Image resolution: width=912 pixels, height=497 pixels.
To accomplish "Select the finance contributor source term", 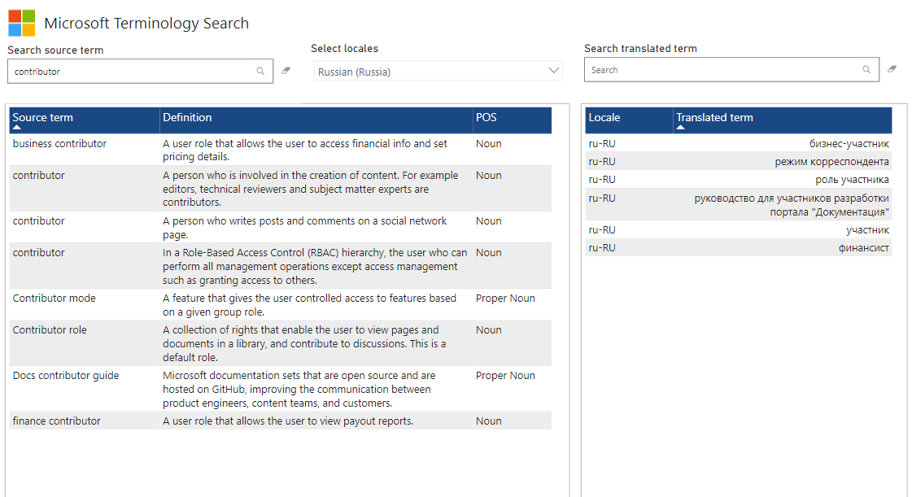I will tap(57, 421).
